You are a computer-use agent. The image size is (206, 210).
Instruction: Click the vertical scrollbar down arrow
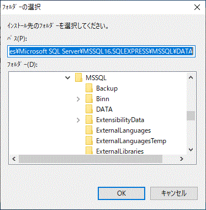coord(191,150)
